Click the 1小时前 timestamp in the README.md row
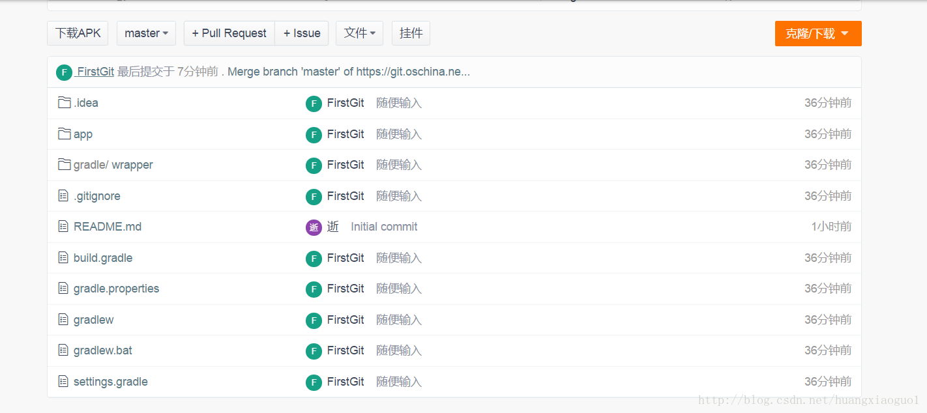 (x=831, y=227)
